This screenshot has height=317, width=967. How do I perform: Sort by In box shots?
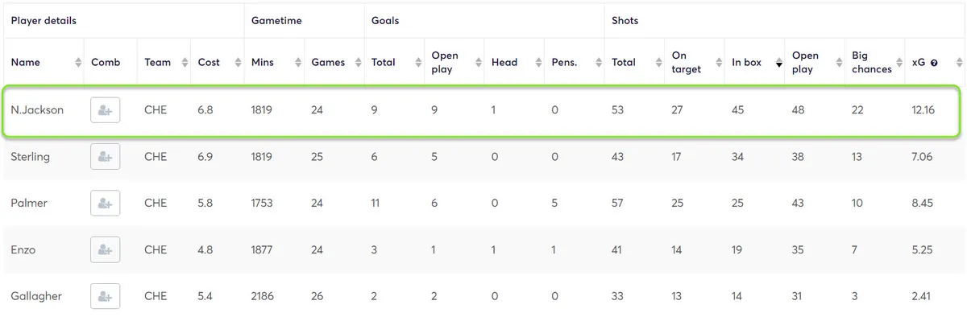754,62
